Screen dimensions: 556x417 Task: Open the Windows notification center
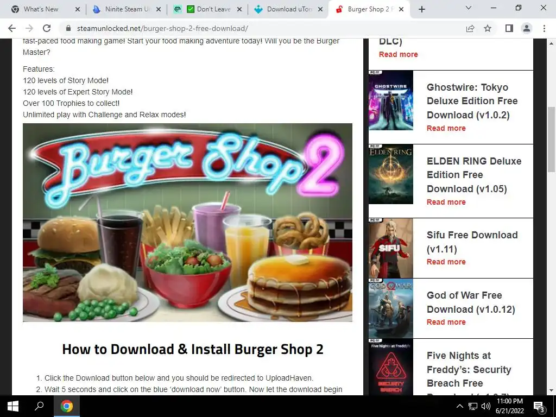click(x=539, y=406)
